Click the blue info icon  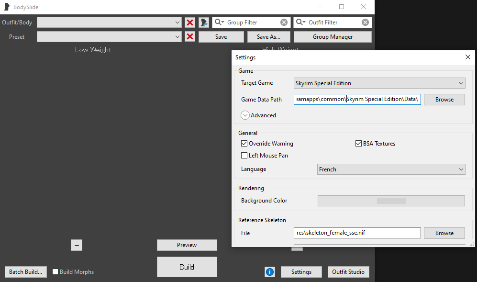(270, 271)
